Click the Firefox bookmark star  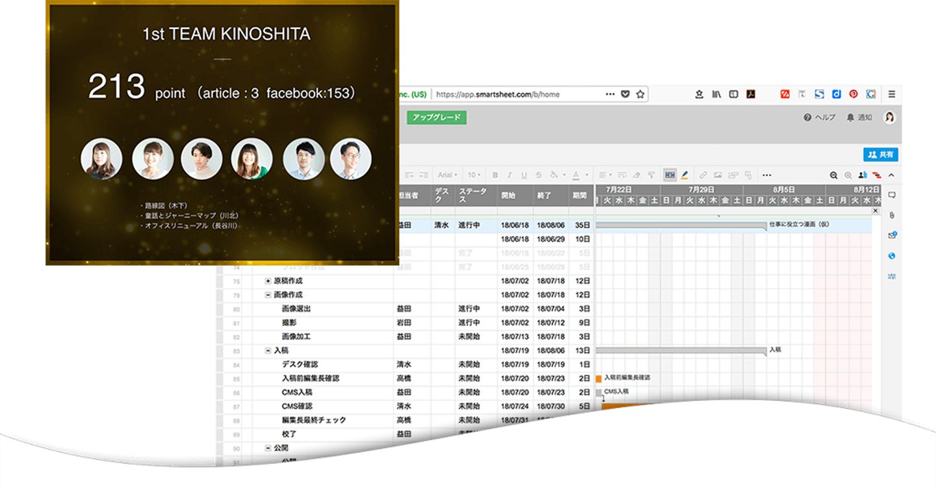coord(640,94)
